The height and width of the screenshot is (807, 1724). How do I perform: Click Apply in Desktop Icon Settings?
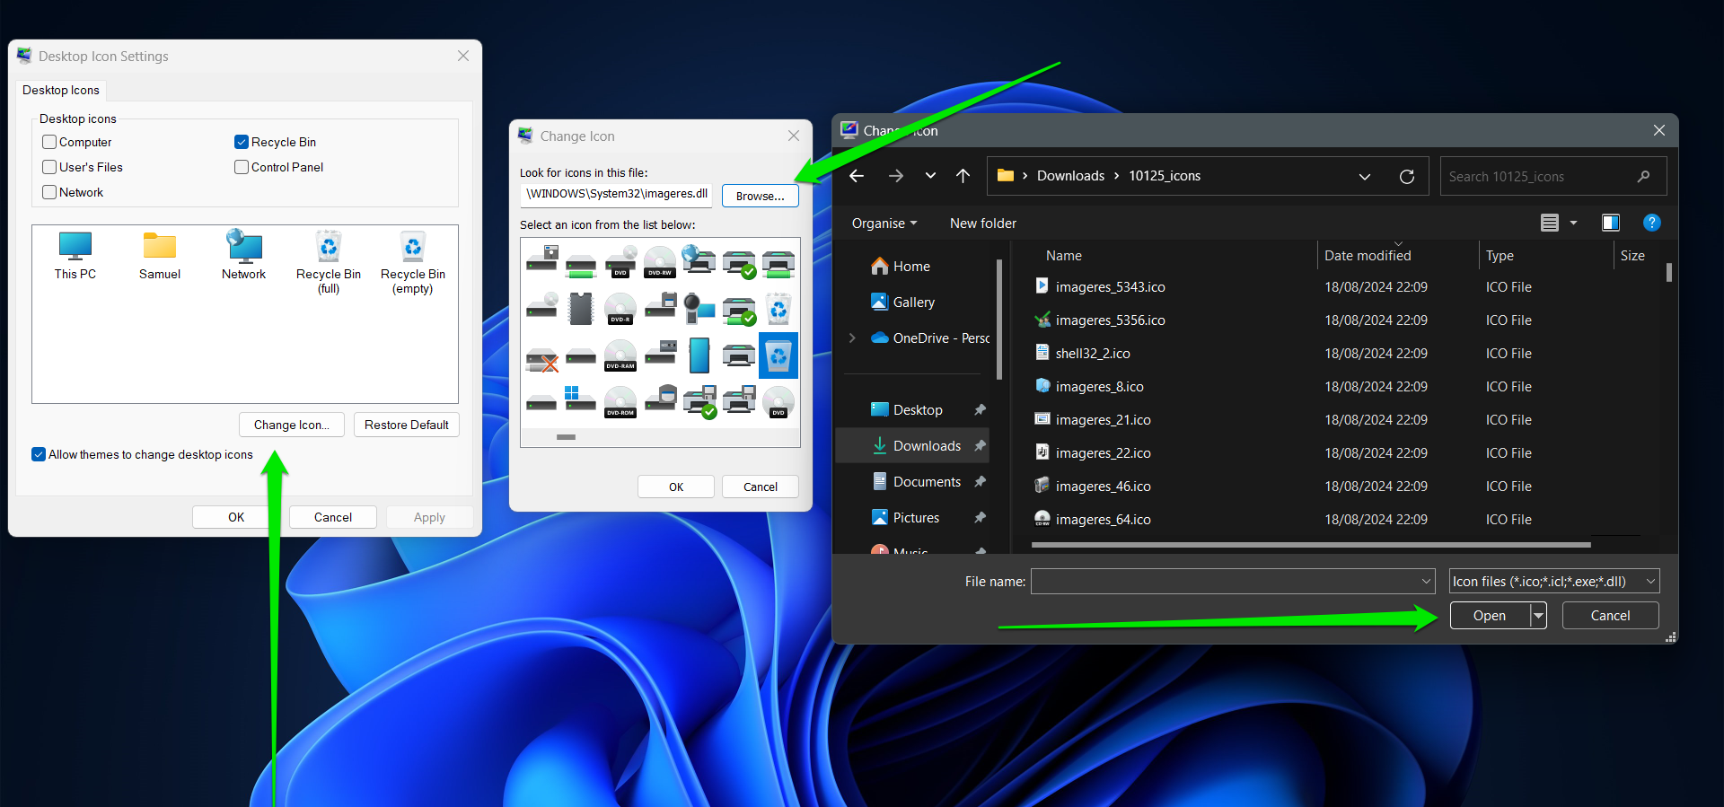click(x=429, y=517)
